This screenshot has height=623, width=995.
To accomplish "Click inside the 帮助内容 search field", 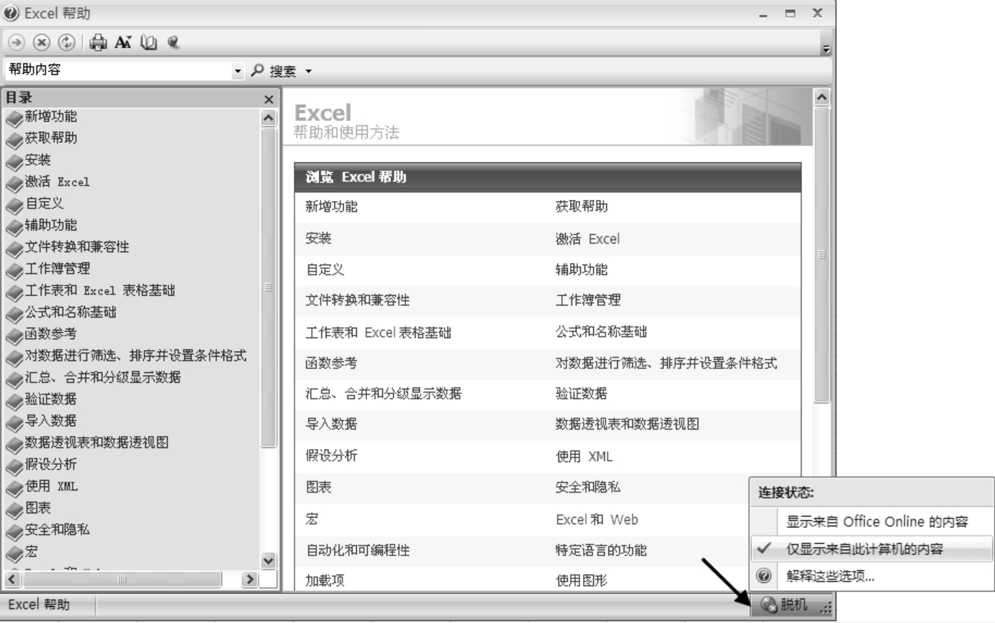I will [x=118, y=71].
